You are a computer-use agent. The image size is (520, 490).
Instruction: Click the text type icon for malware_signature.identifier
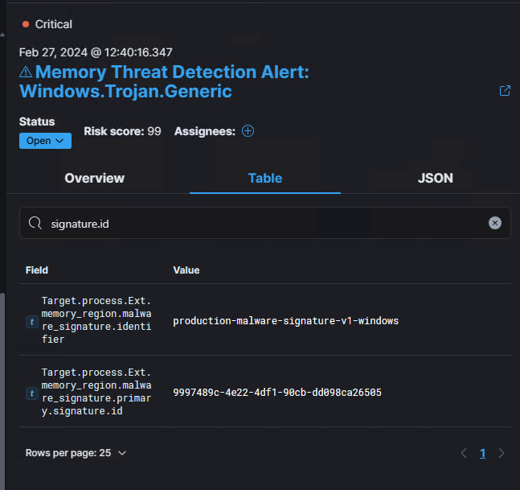pyautogui.click(x=31, y=322)
